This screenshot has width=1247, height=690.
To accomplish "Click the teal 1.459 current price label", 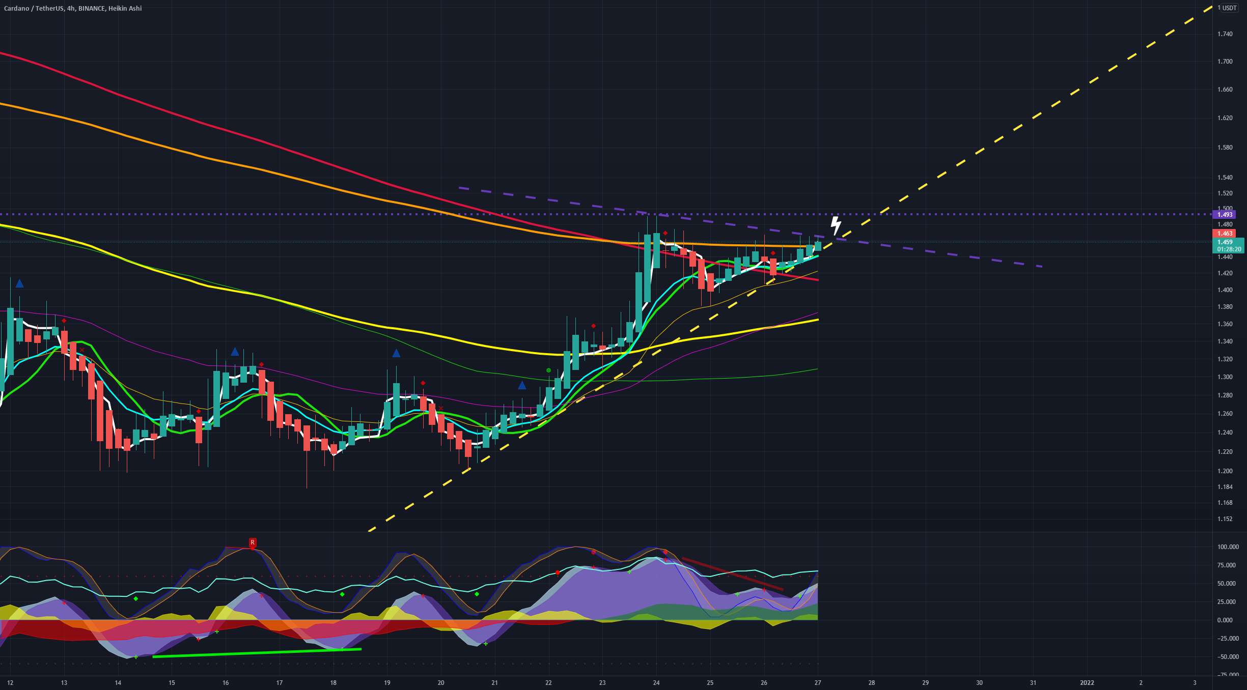I will click(1226, 242).
